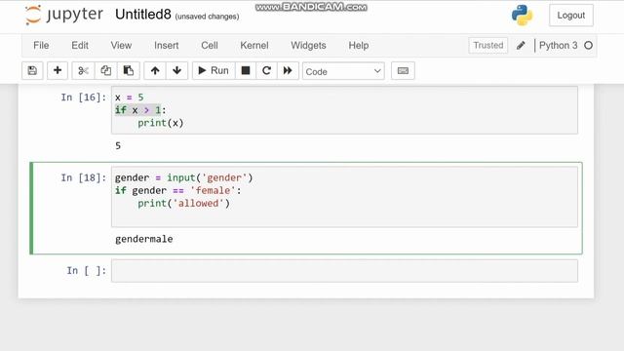Screen dimensions: 624x351
Task: Open the Insert menu
Action: click(x=167, y=46)
